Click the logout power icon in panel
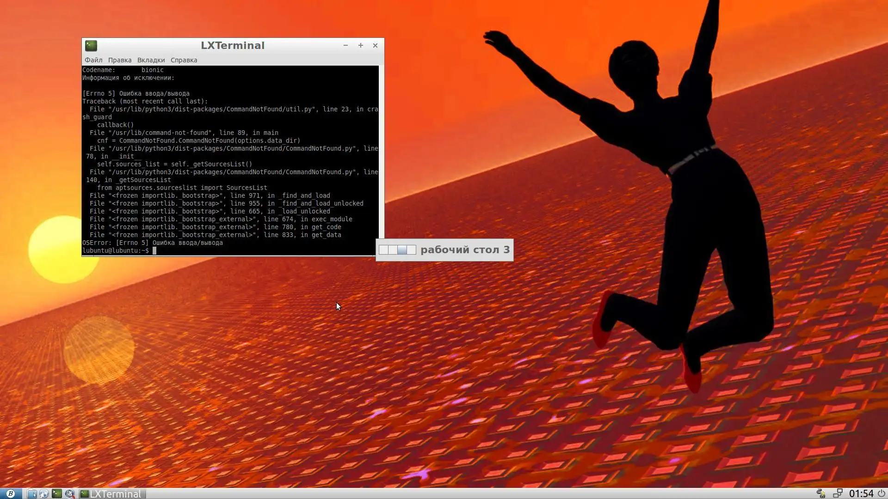 pos(881,493)
